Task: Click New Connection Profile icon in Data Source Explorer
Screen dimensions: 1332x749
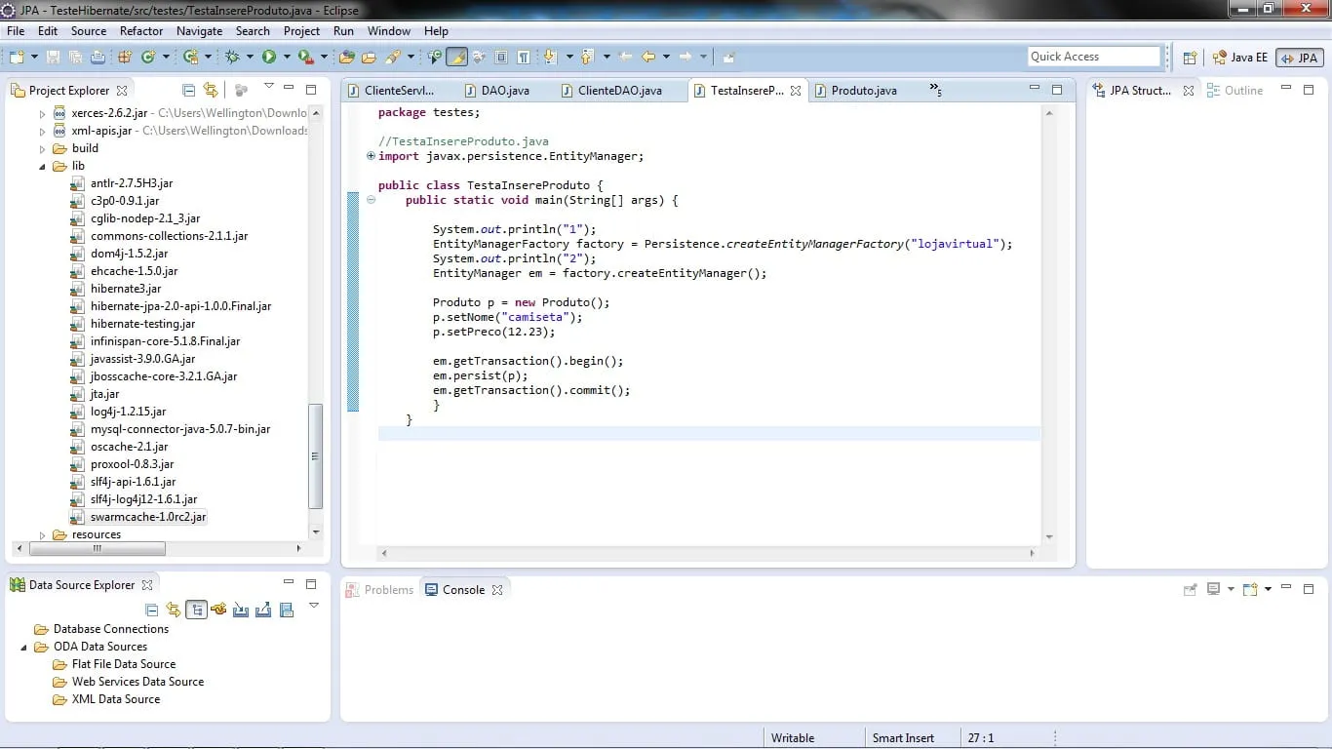Action: 218,611
